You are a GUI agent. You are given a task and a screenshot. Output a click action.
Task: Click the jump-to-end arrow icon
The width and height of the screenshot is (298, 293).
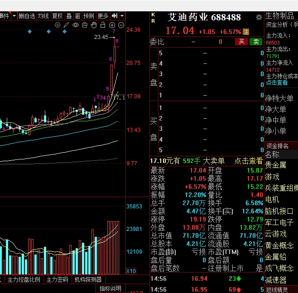click(x=115, y=16)
